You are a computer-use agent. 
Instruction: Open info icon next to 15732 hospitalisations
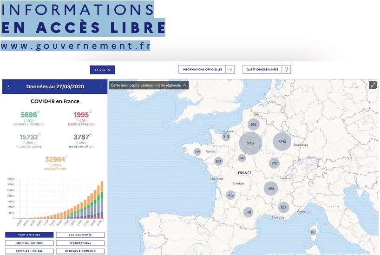[x=39, y=134]
